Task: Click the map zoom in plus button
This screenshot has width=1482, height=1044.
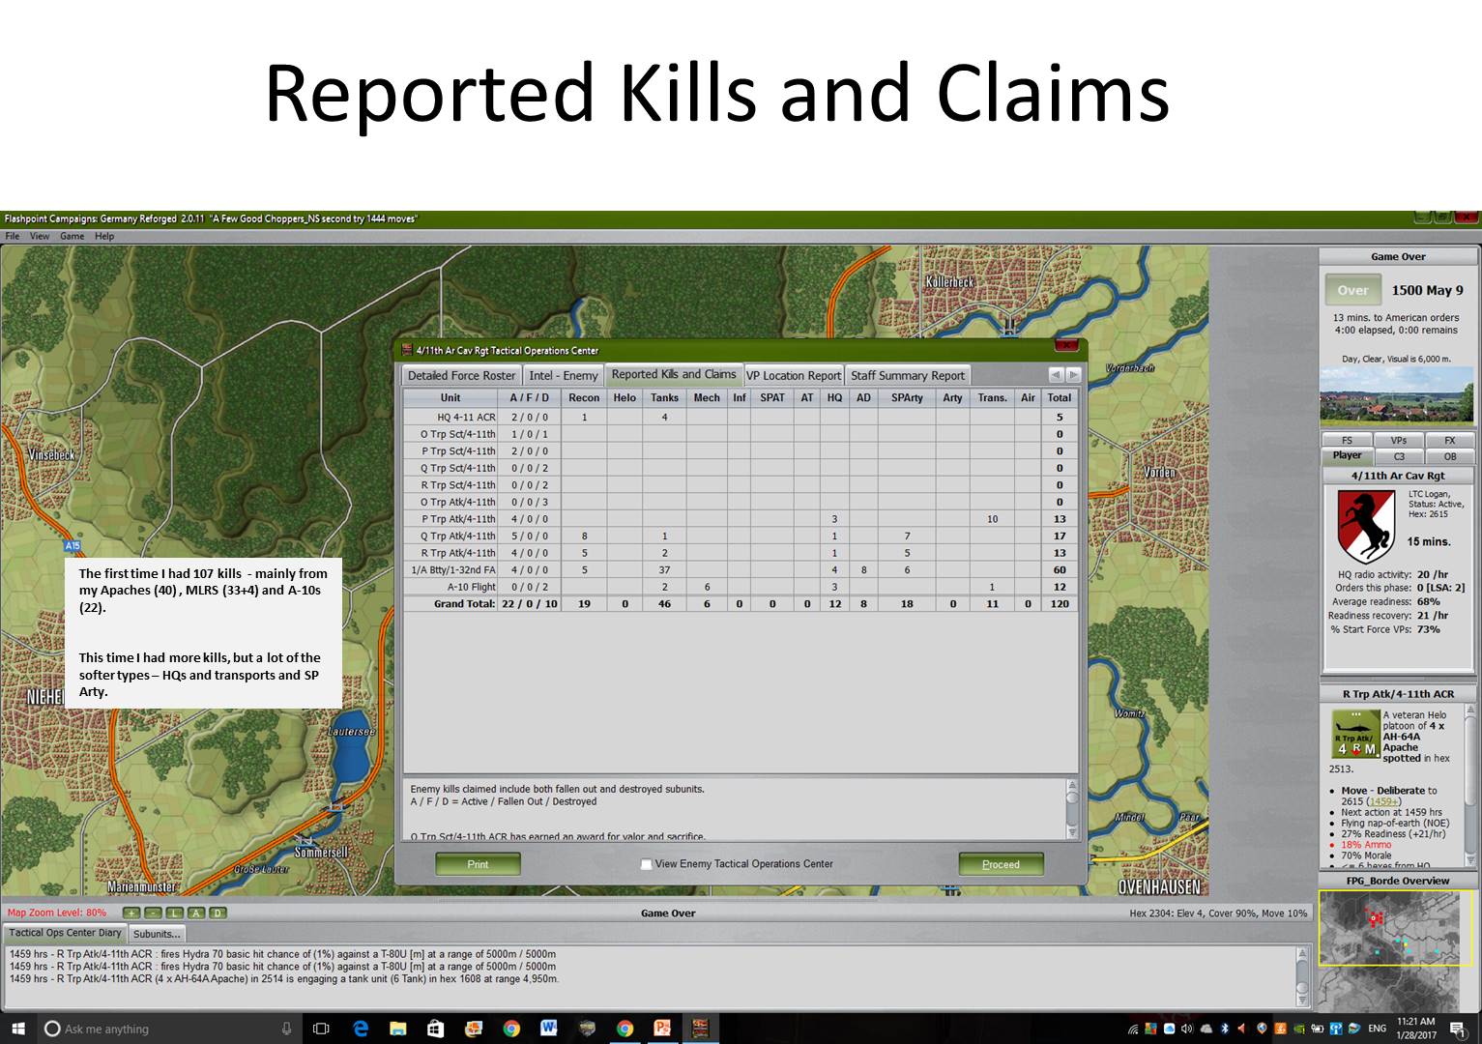Action: 131,913
